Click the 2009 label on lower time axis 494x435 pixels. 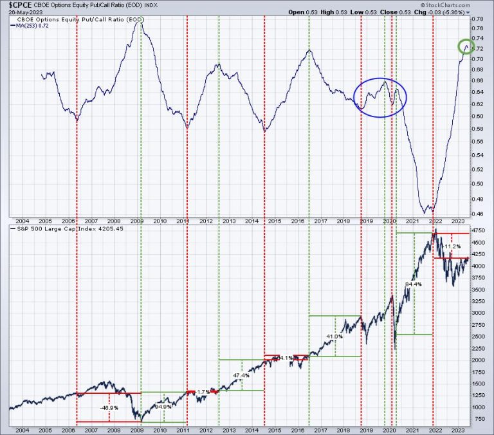click(x=137, y=429)
